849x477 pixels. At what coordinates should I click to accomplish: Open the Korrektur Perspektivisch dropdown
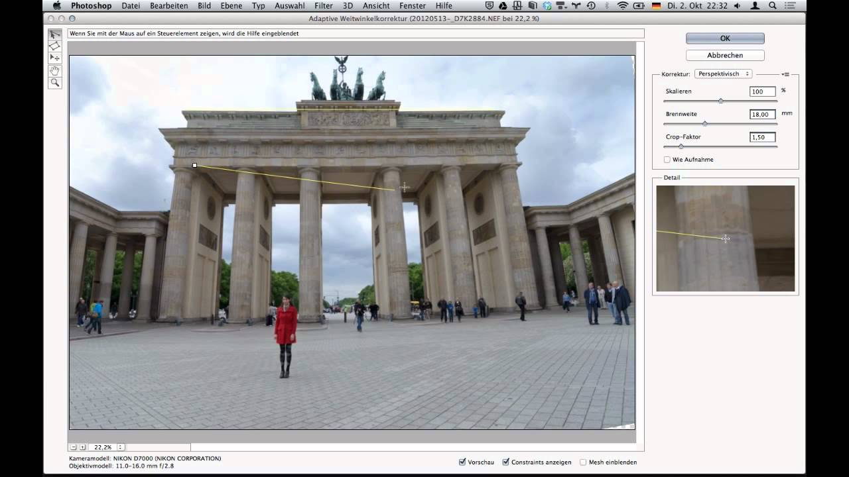[x=723, y=74]
